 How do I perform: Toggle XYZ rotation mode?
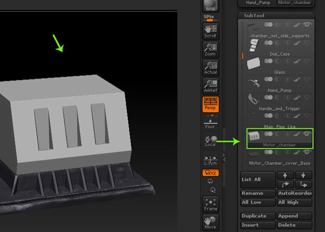pos(210,173)
